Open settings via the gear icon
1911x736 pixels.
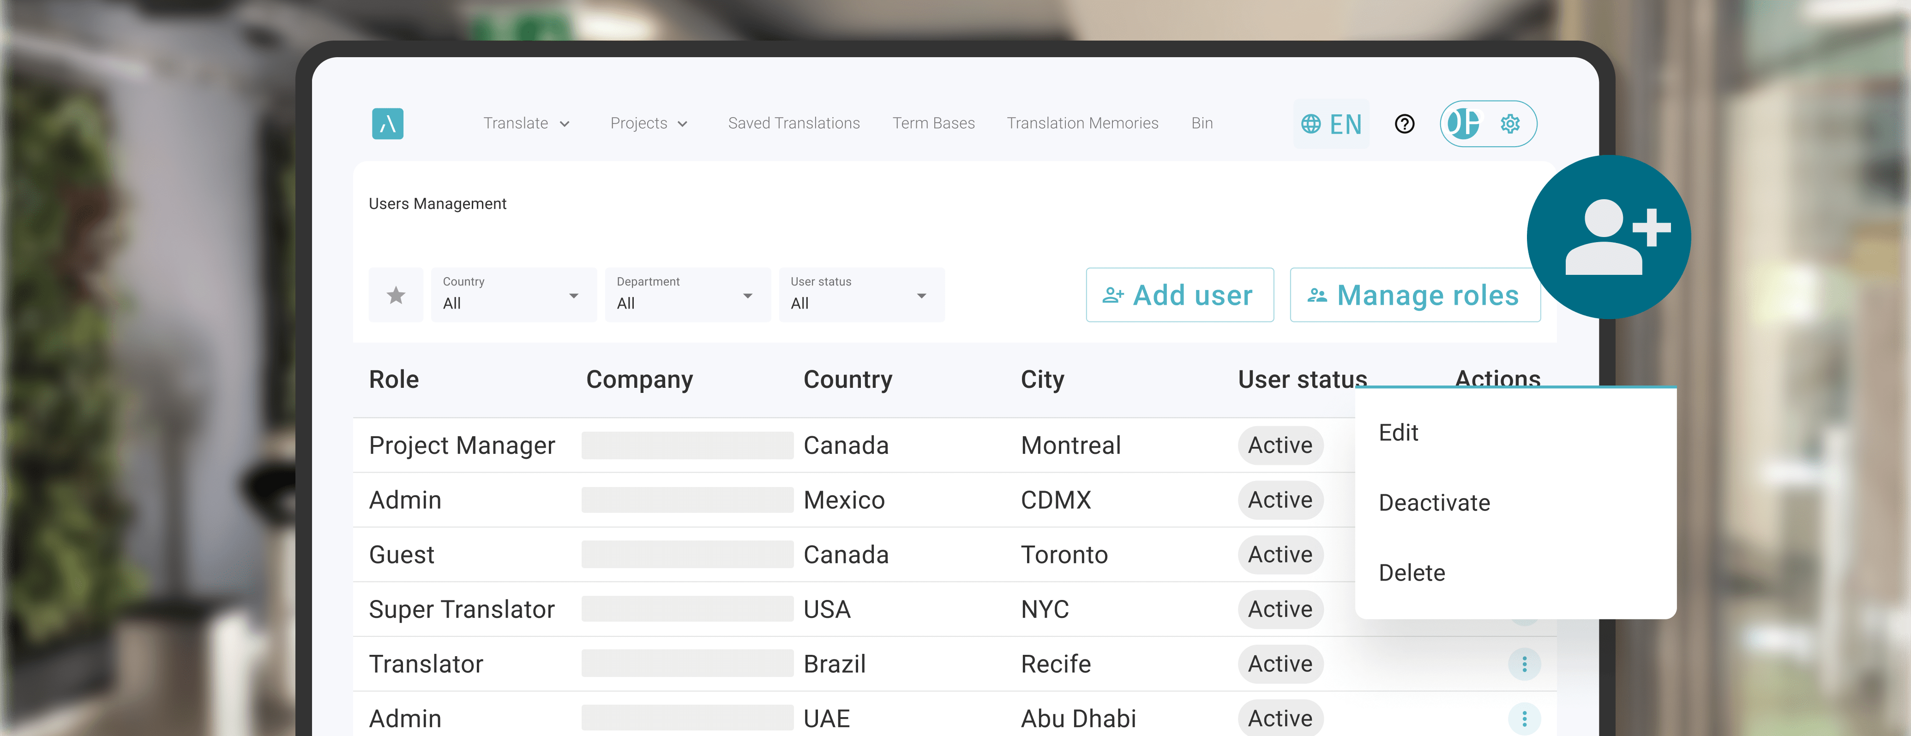[1510, 124]
